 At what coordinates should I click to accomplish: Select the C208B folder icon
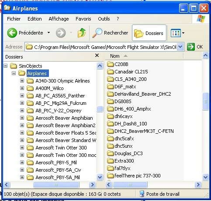(x=110, y=64)
